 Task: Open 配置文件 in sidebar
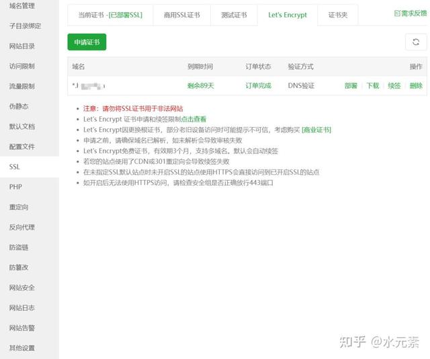pyautogui.click(x=22, y=147)
